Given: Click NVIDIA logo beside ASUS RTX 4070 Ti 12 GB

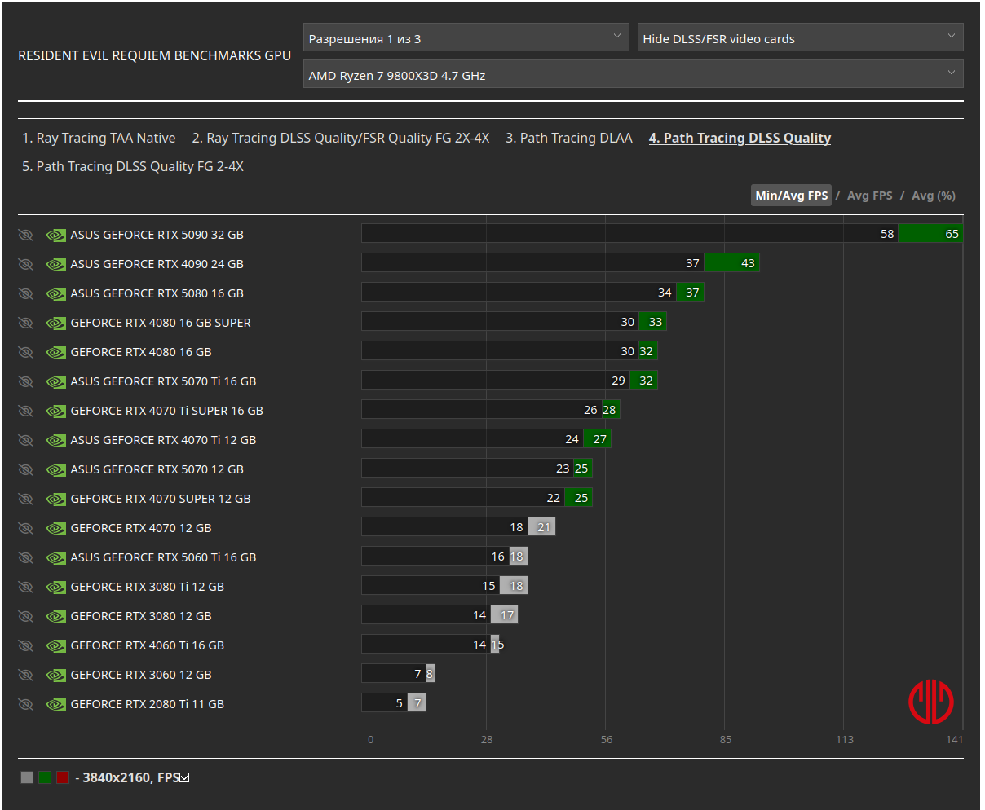Looking at the screenshot, I should point(55,440).
